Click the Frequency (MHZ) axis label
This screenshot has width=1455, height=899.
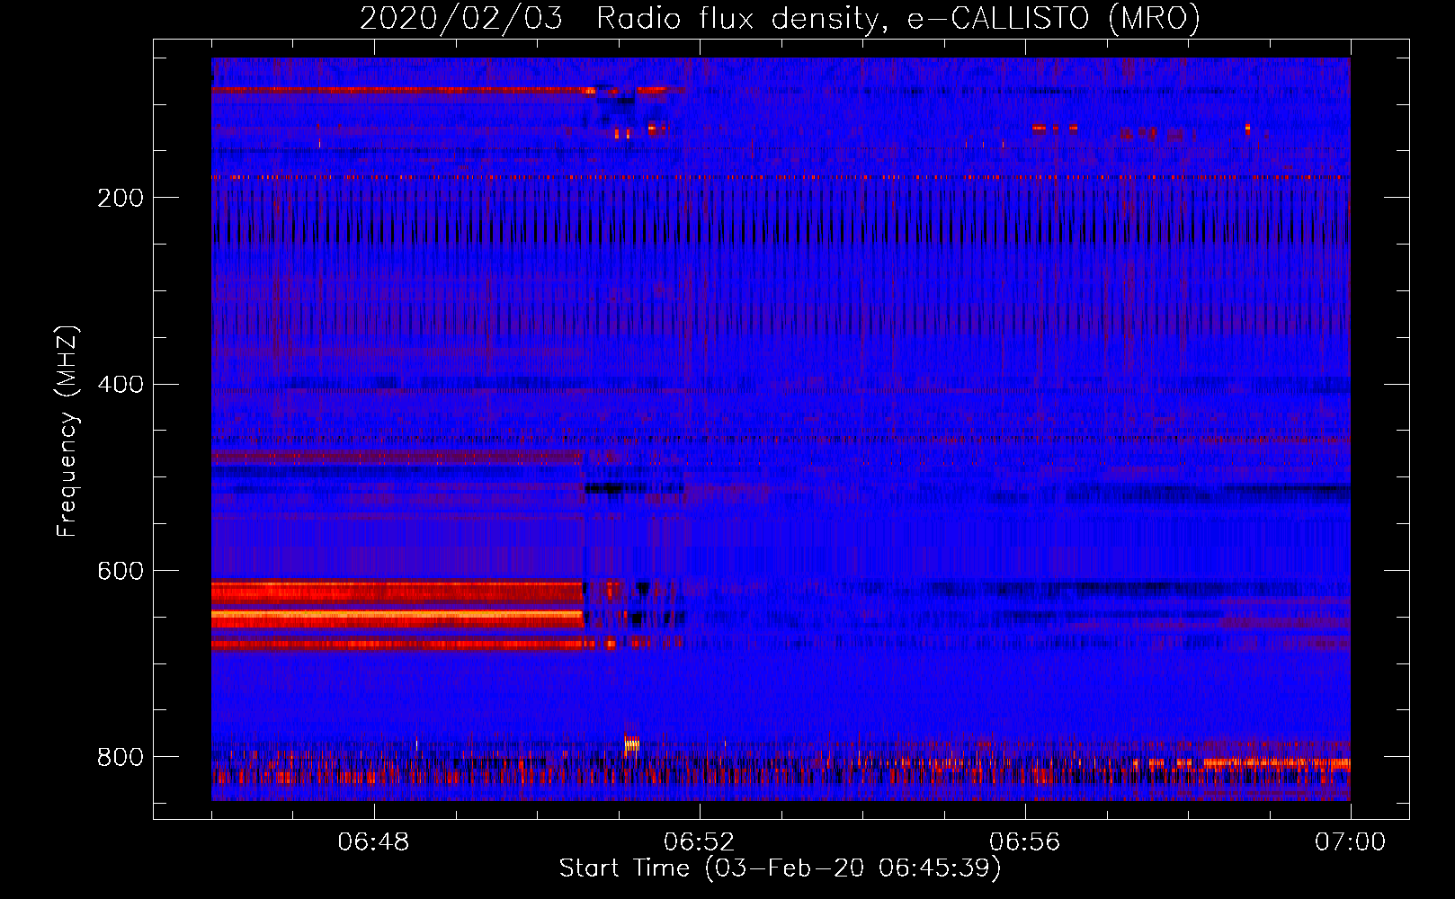coord(67,432)
